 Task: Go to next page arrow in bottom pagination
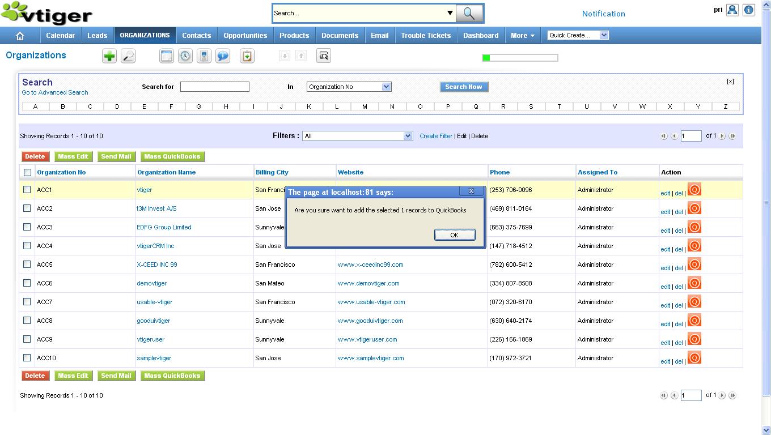[x=722, y=395]
